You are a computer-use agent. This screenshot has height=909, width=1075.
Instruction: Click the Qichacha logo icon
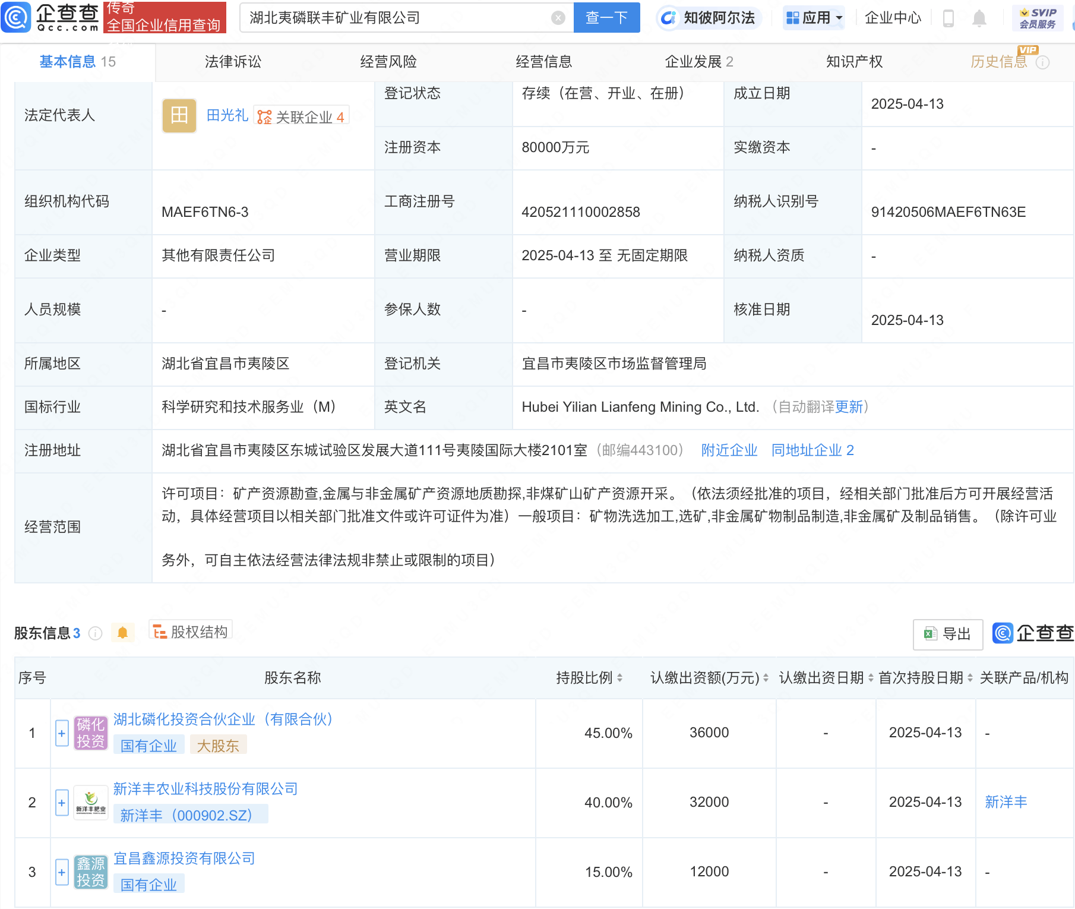click(16, 17)
